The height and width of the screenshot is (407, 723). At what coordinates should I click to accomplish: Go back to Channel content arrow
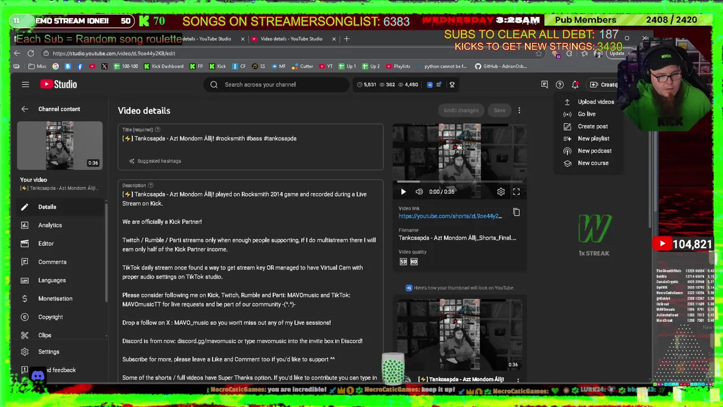pyautogui.click(x=24, y=109)
